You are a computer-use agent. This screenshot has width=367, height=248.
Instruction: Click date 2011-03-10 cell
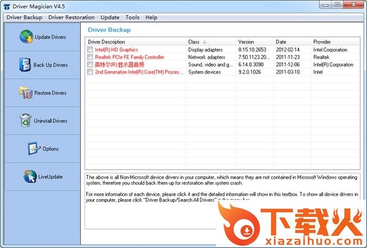click(x=287, y=72)
